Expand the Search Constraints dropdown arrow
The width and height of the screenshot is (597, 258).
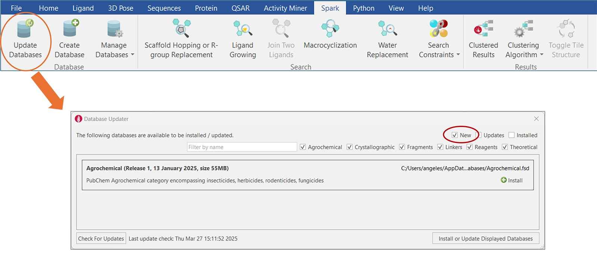(x=458, y=55)
